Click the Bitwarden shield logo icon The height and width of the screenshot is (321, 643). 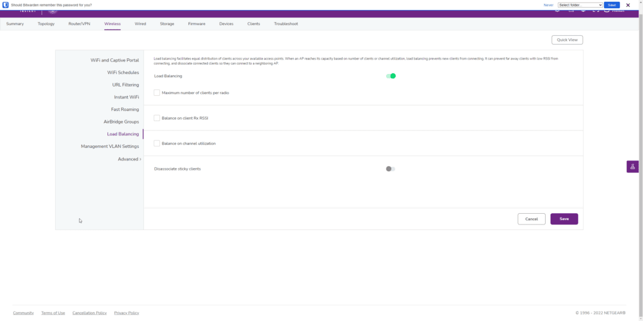pos(6,5)
